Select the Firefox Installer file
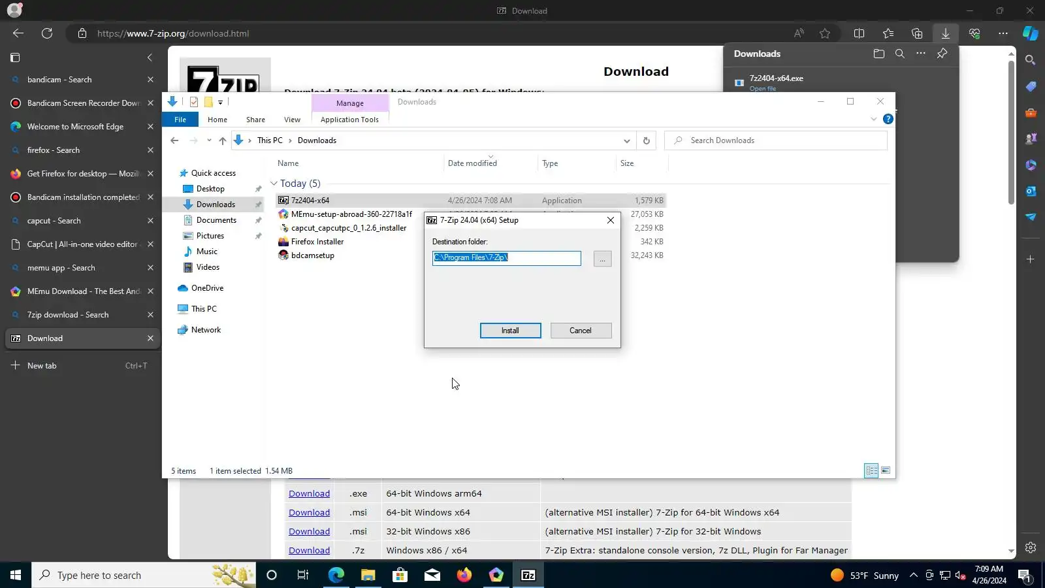 click(317, 242)
